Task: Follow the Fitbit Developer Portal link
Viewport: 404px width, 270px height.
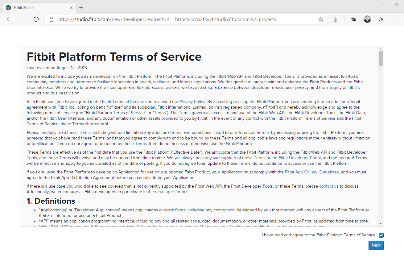Action: coord(299,158)
